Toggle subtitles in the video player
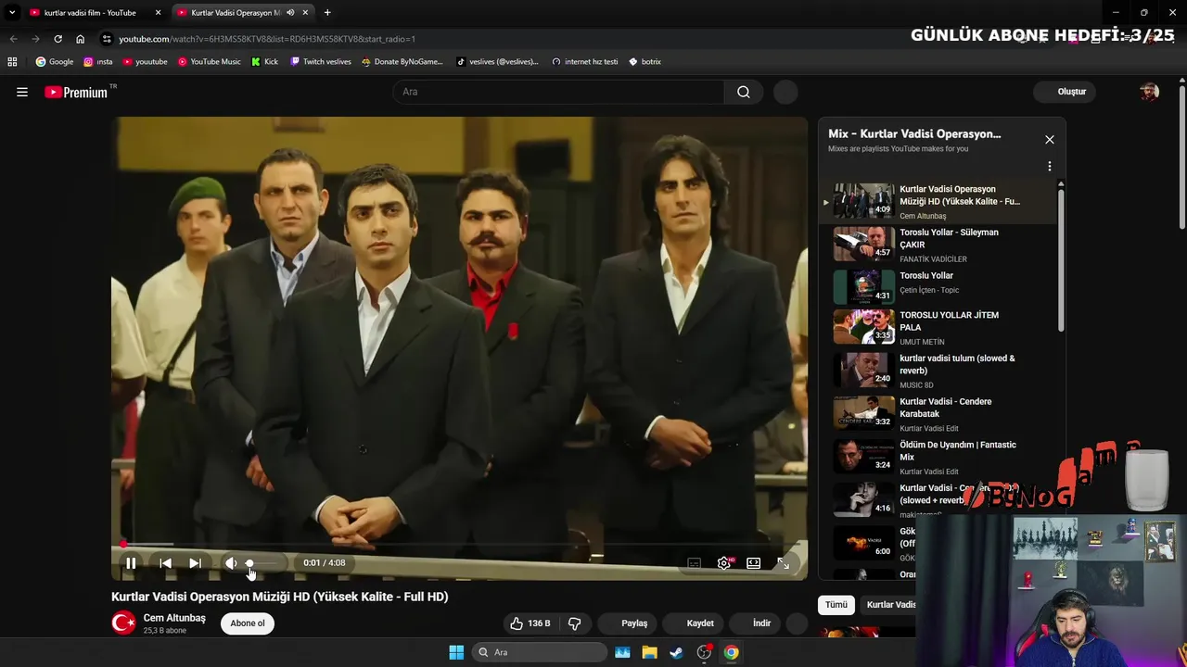This screenshot has width=1187, height=667. coord(694,563)
